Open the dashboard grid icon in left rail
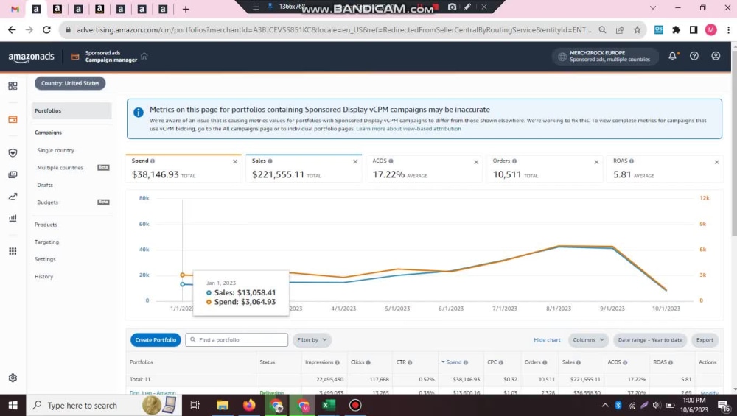This screenshot has width=737, height=416. point(13,86)
